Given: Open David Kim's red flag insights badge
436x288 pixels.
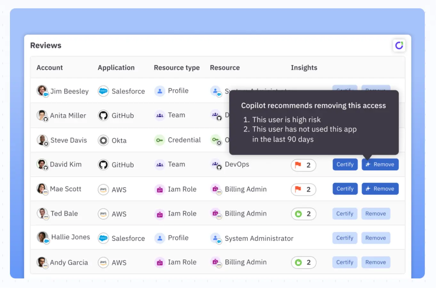Looking at the screenshot, I should point(303,165).
